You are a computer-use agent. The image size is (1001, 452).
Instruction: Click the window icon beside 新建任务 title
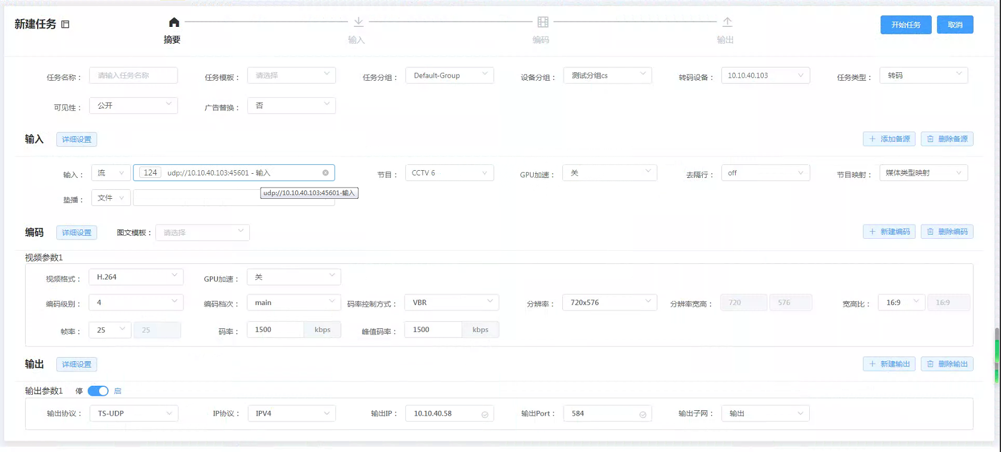(x=66, y=24)
